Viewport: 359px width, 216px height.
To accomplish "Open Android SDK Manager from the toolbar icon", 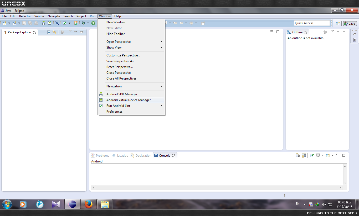I will [x=44, y=23].
